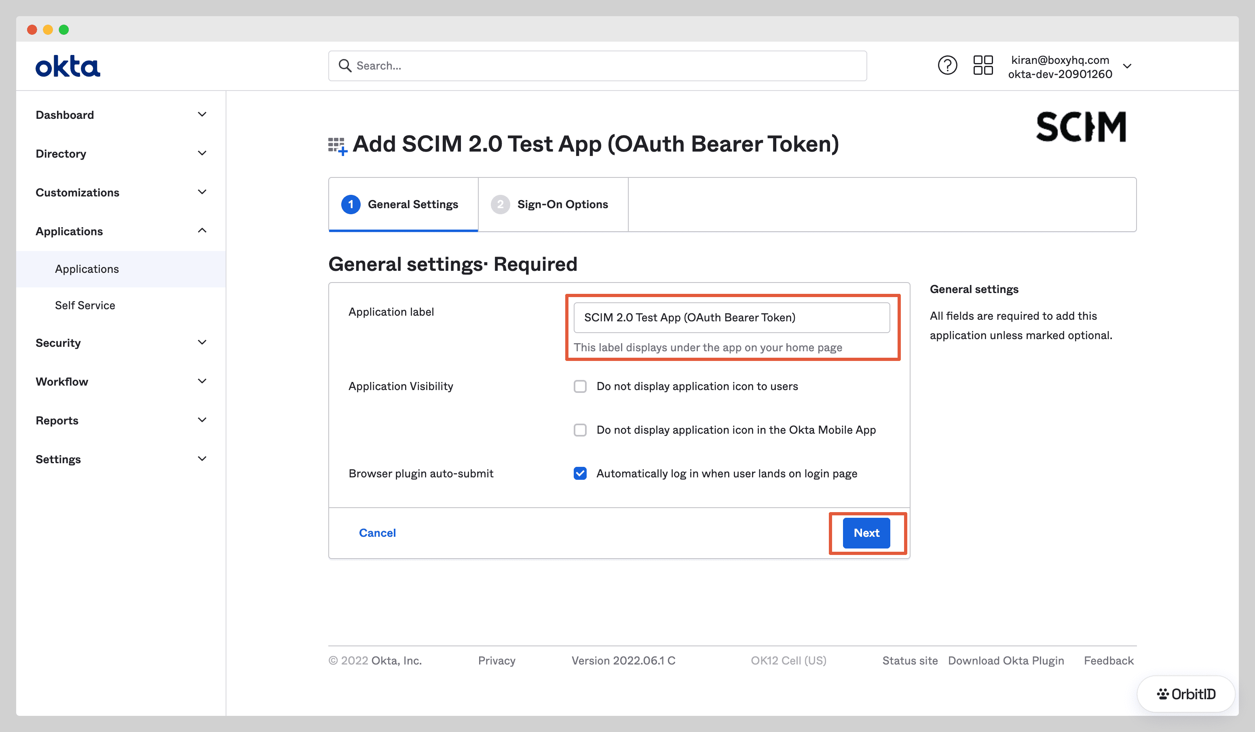Click the Okta logo

tap(68, 66)
